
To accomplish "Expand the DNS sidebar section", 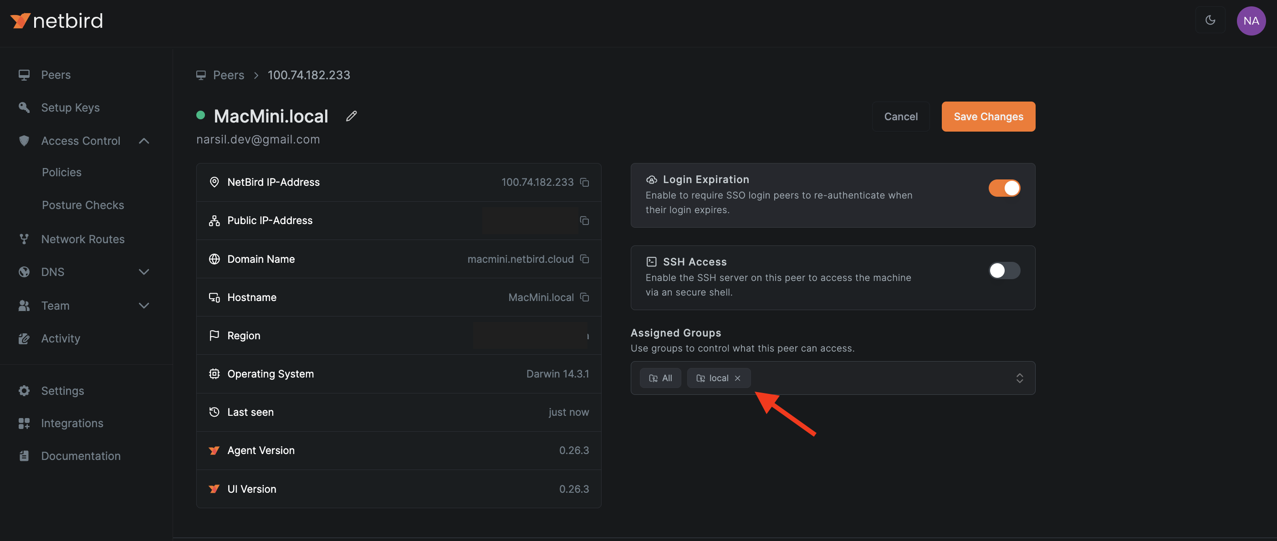I will [144, 272].
